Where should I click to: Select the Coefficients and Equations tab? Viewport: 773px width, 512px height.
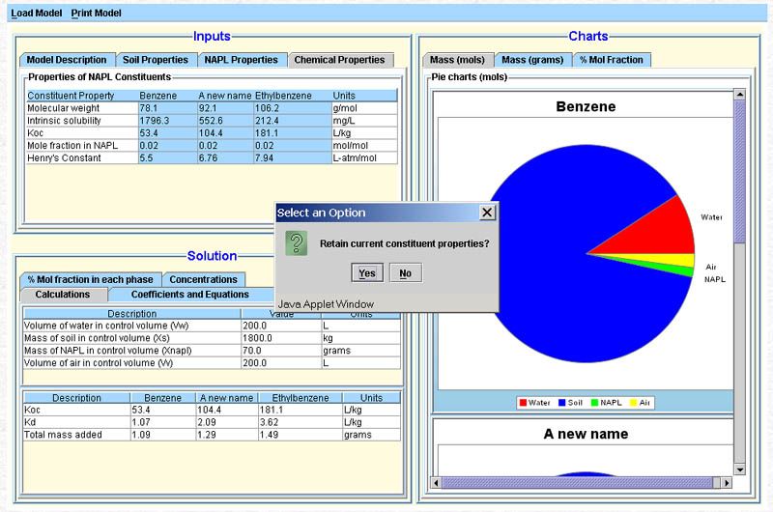(x=189, y=295)
